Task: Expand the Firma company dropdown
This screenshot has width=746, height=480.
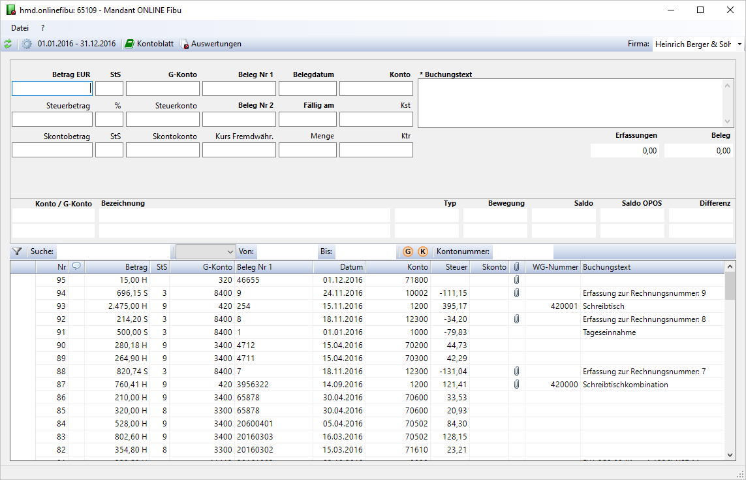Action: 739,44
